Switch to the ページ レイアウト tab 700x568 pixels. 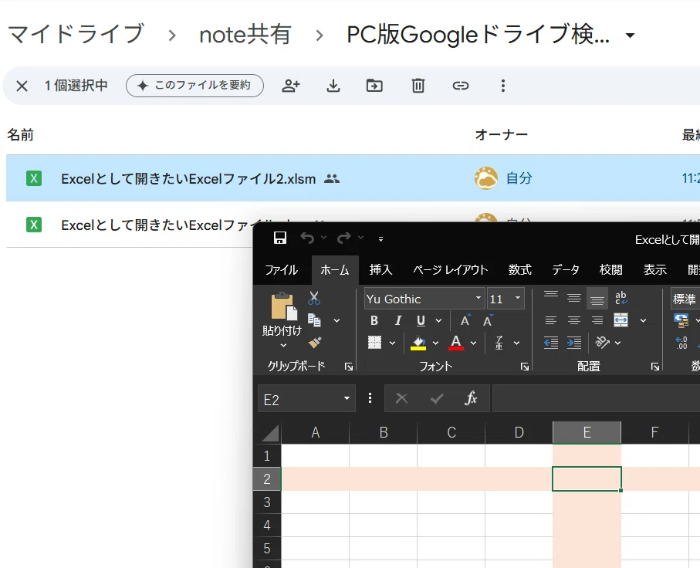[450, 269]
